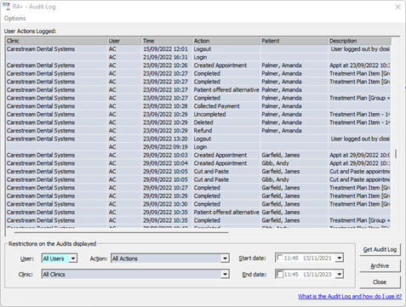This screenshot has width=406, height=307.
Task: Select 'Patient offered alternative' row at 29/09/2022 10:35
Action: [x=198, y=213]
